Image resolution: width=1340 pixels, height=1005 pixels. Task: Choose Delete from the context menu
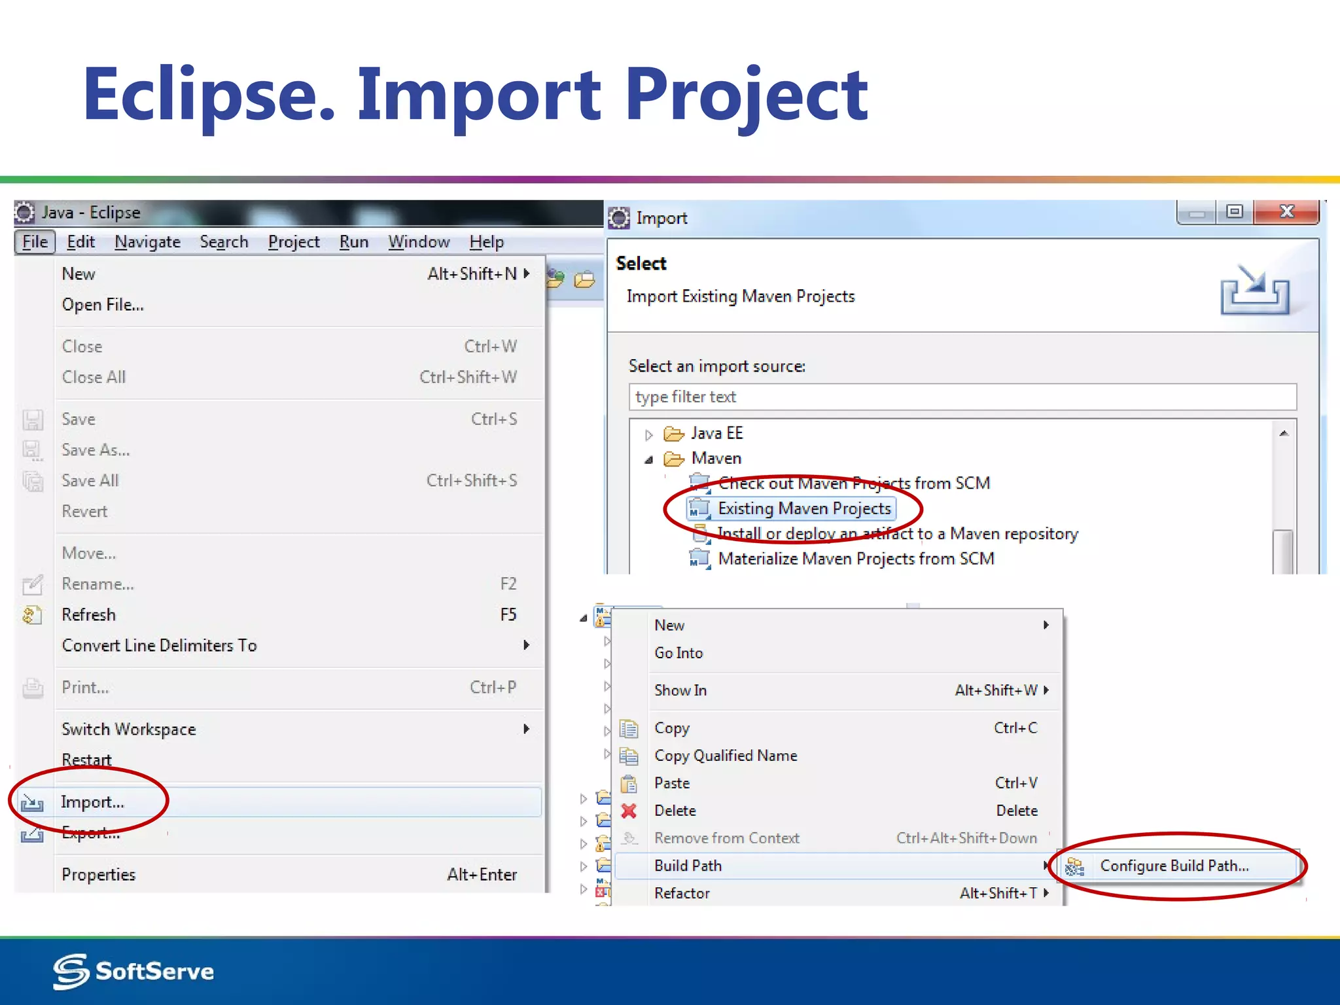pos(852,811)
